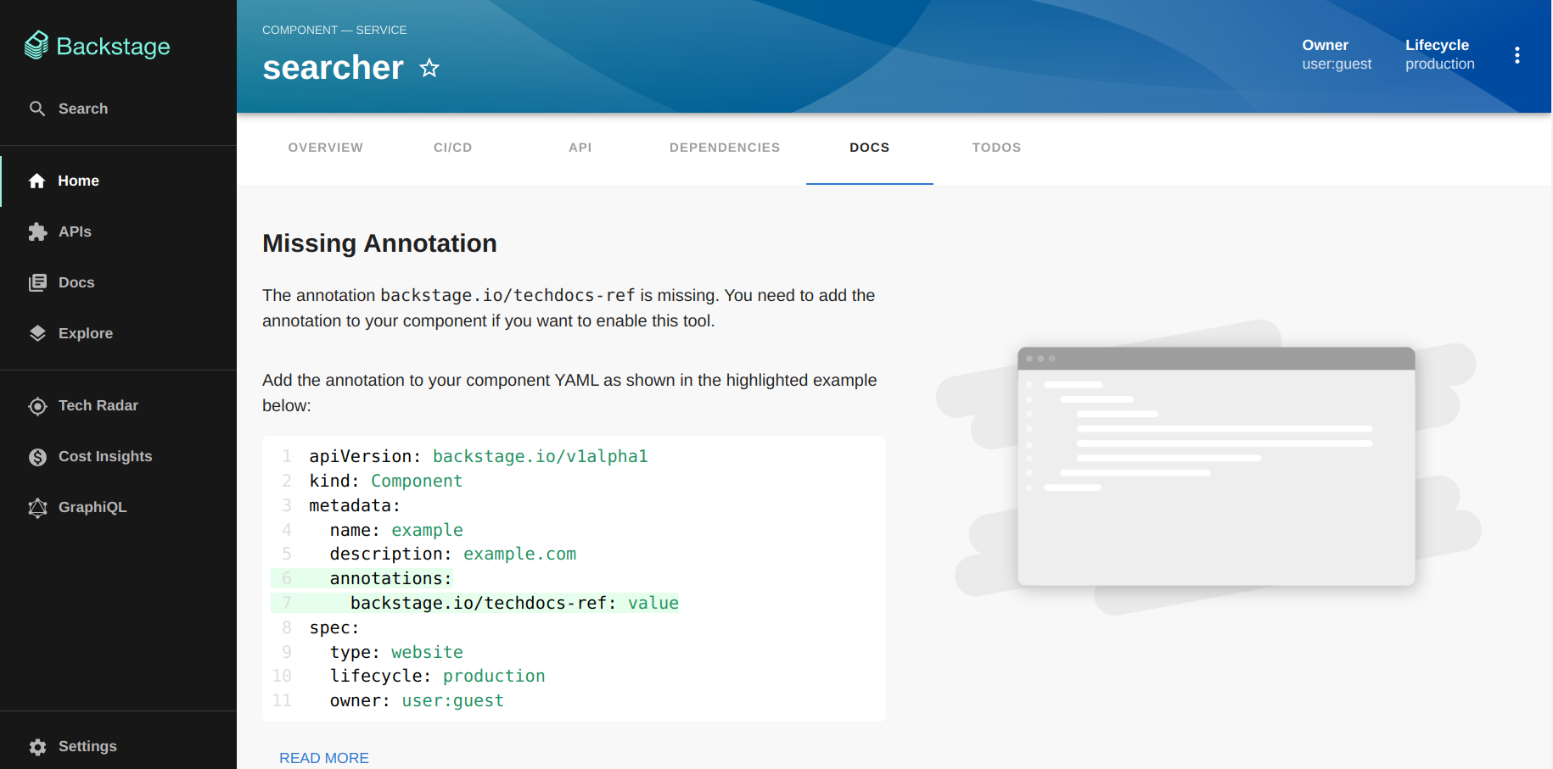Open the CI/CD tab
The height and width of the screenshot is (769, 1553).
[x=453, y=148]
